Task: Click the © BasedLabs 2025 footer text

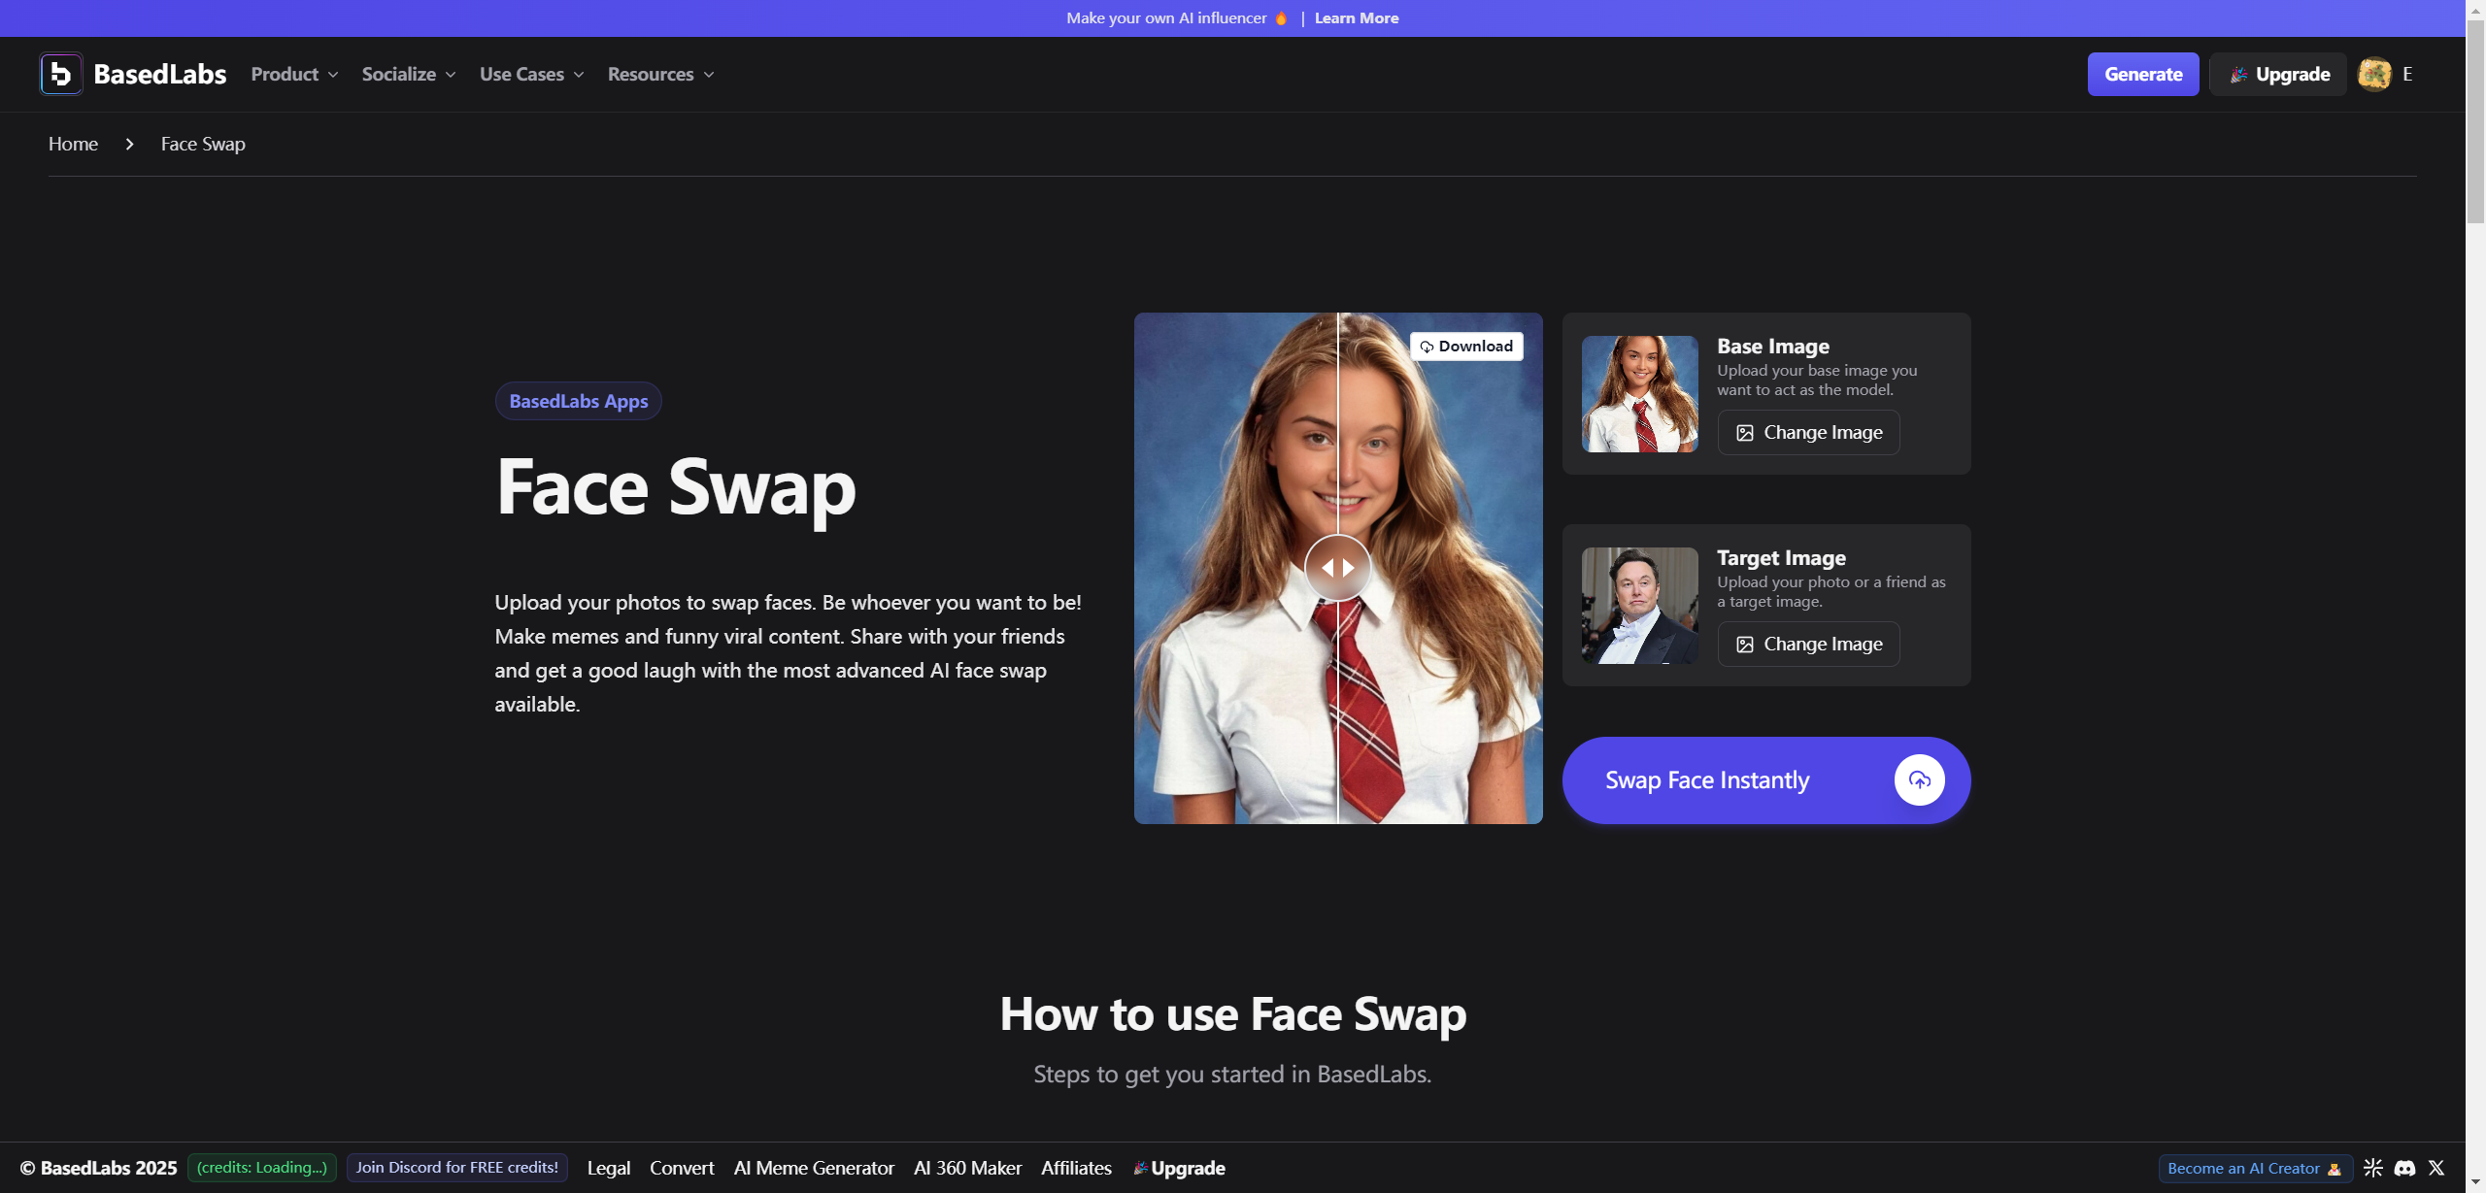Action: (98, 1168)
